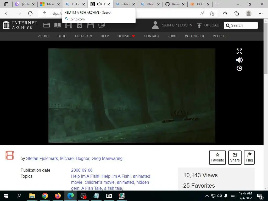Refresh the page with the reload icon

click(30, 13)
